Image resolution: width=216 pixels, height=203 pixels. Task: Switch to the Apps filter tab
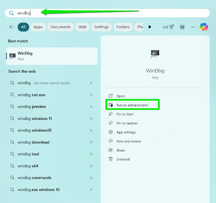38,27
